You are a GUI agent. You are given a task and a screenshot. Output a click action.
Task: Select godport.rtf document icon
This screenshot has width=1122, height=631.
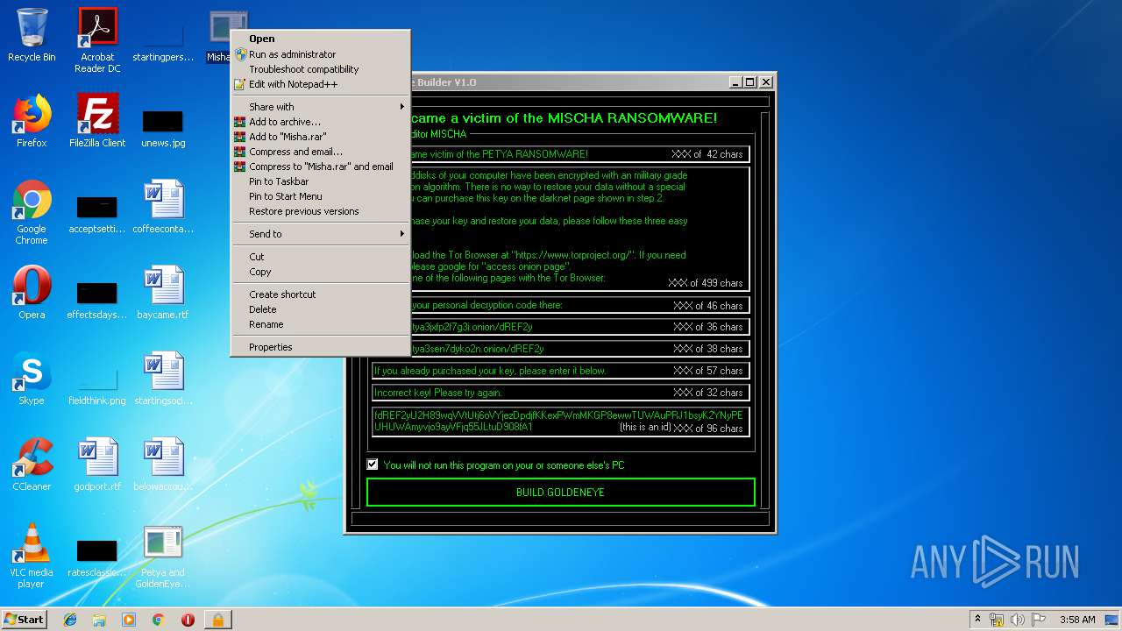pyautogui.click(x=97, y=464)
